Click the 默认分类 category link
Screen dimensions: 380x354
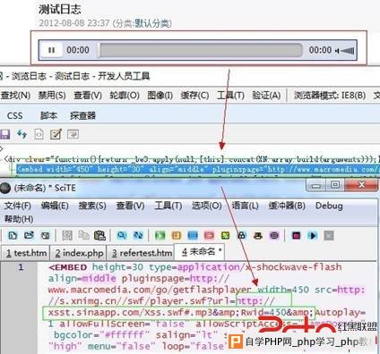click(153, 23)
